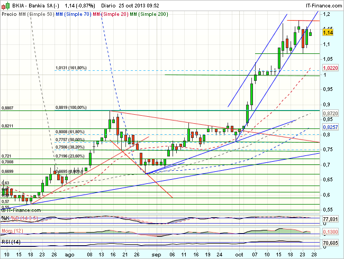
Task: Click the 25 oct 2013 09:52 timestamp
Action: [x=139, y=6]
